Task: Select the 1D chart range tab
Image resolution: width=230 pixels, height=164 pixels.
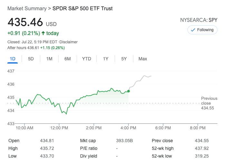Action: tap(13, 59)
